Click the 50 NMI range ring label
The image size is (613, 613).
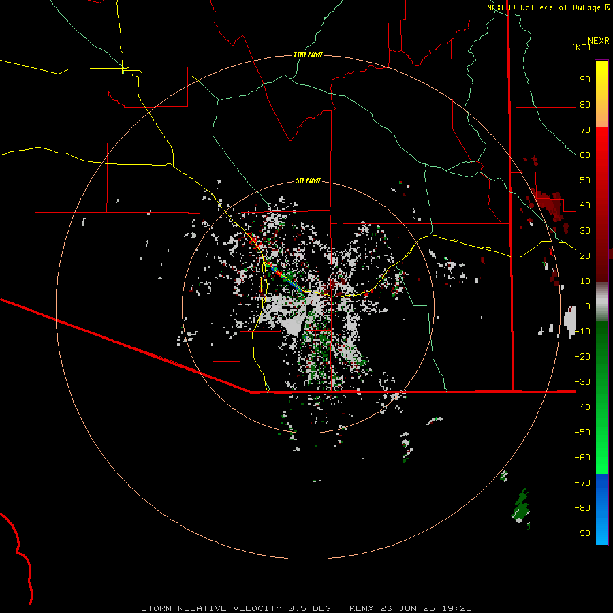tap(308, 180)
